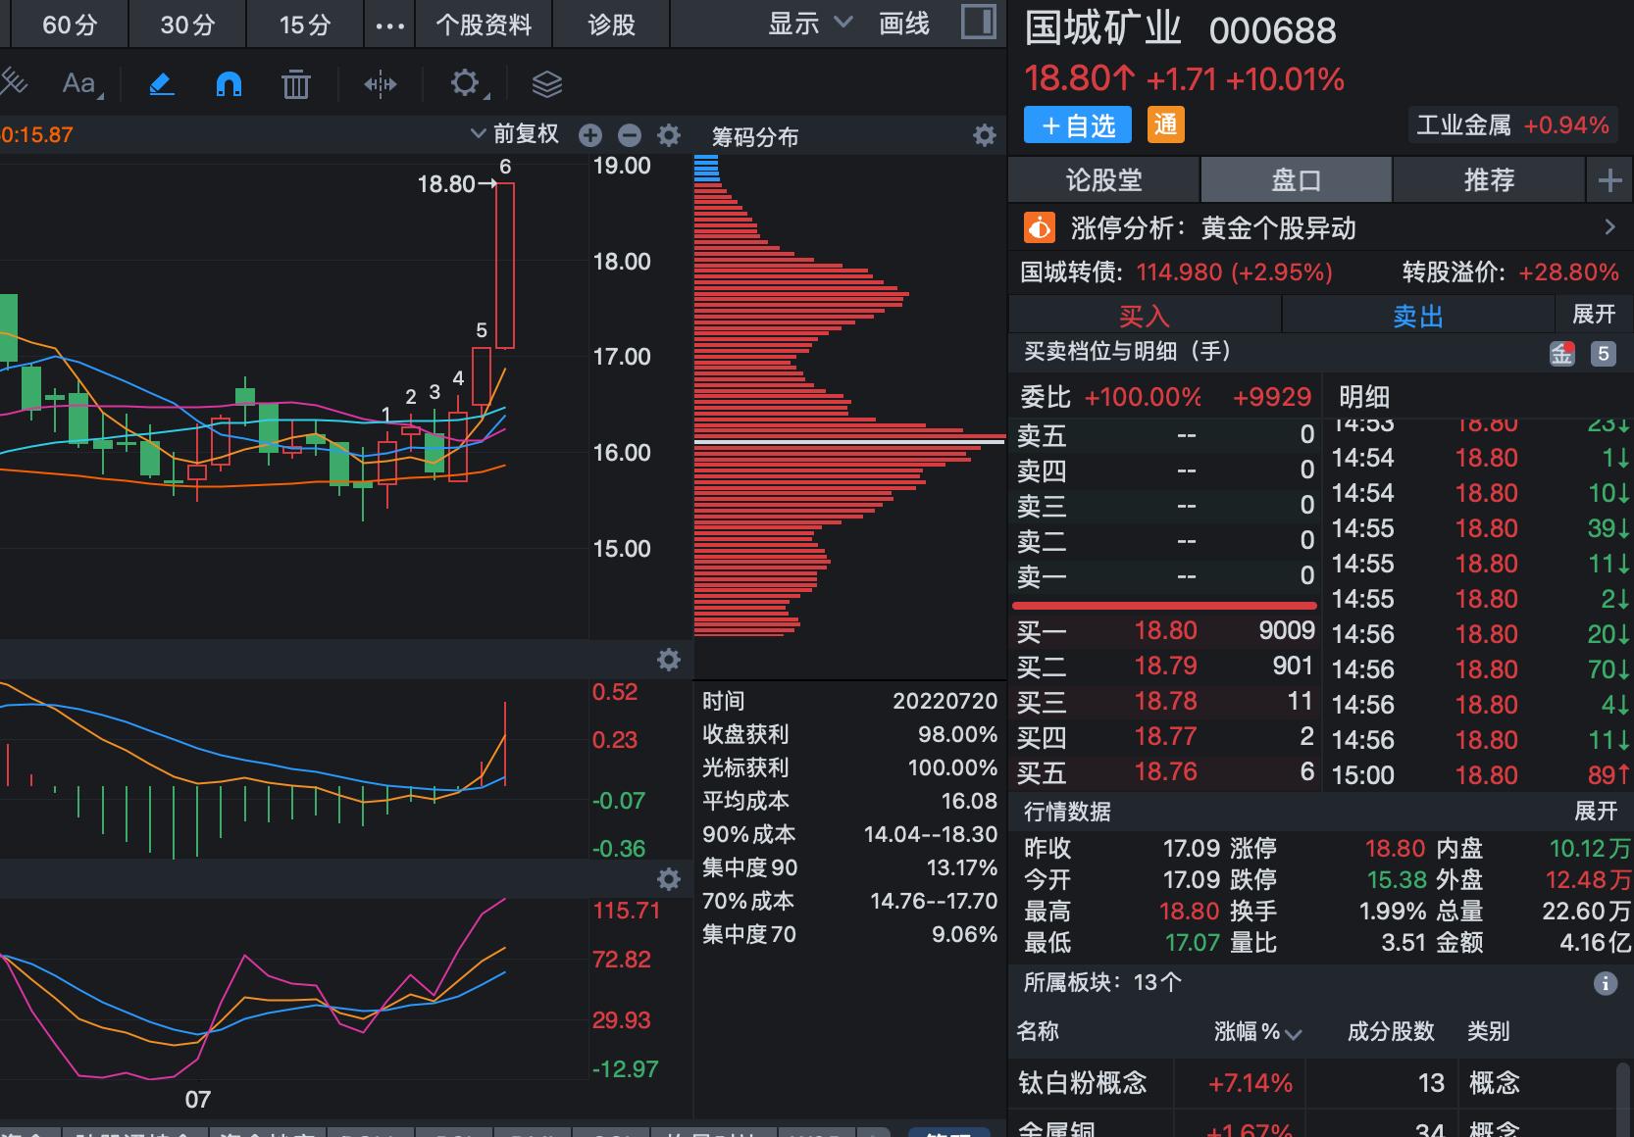Open the 个股资料 tab
Image resolution: width=1634 pixels, height=1137 pixels.
tap(484, 25)
